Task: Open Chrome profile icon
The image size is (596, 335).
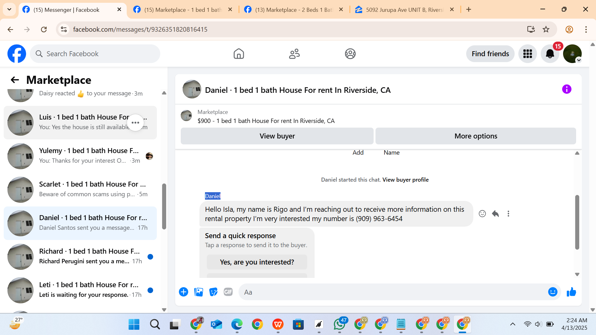Action: coord(569,29)
